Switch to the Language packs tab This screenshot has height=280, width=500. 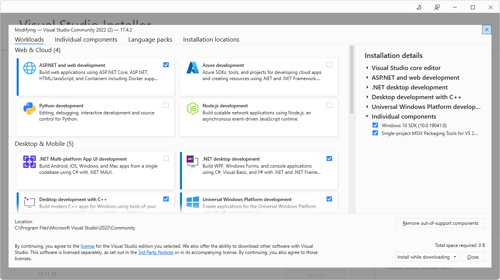click(x=150, y=39)
